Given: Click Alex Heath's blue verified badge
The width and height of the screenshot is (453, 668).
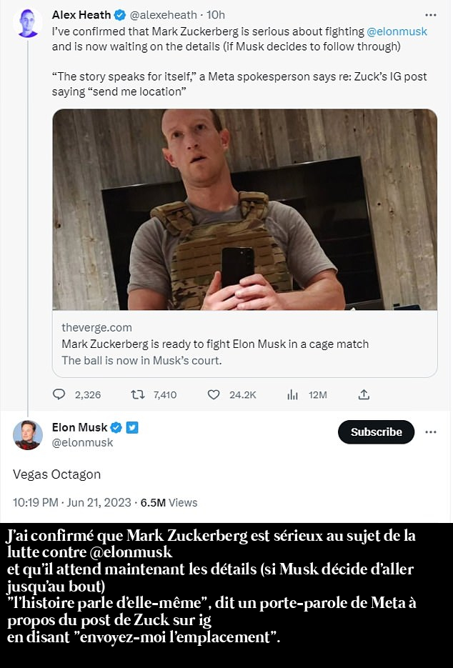Looking at the screenshot, I should click(119, 15).
